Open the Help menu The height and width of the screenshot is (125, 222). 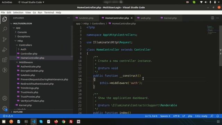58,12
